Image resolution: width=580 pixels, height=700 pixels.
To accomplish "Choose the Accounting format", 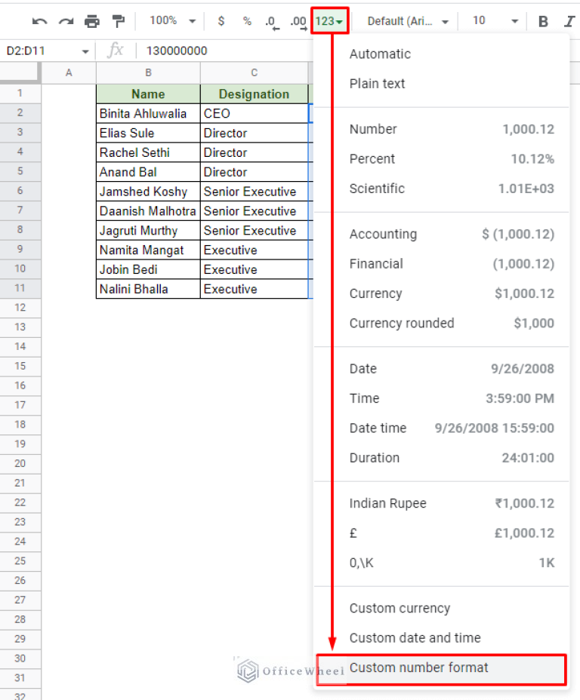I will point(442,234).
